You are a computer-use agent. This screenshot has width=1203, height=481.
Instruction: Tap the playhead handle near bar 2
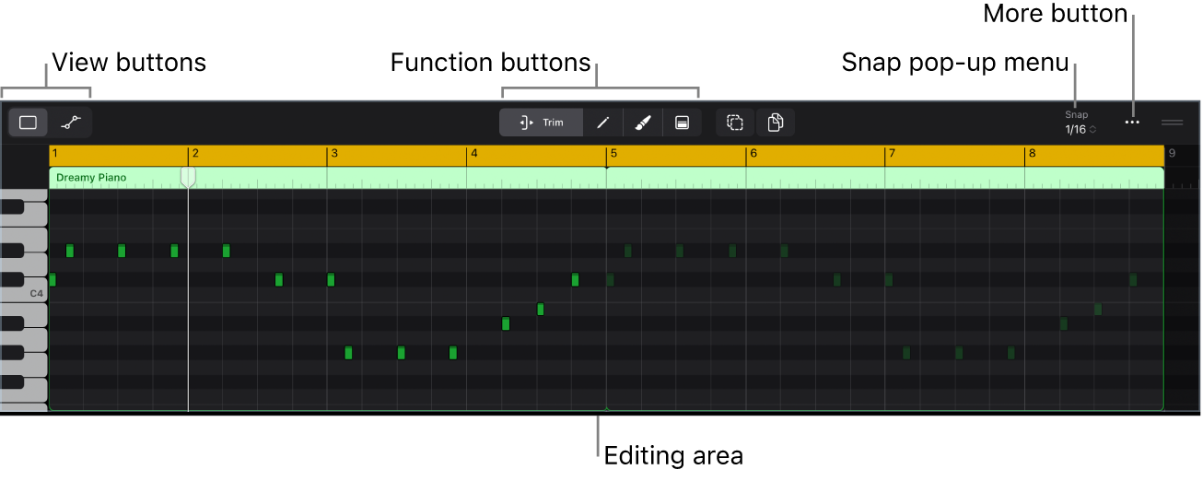(188, 177)
